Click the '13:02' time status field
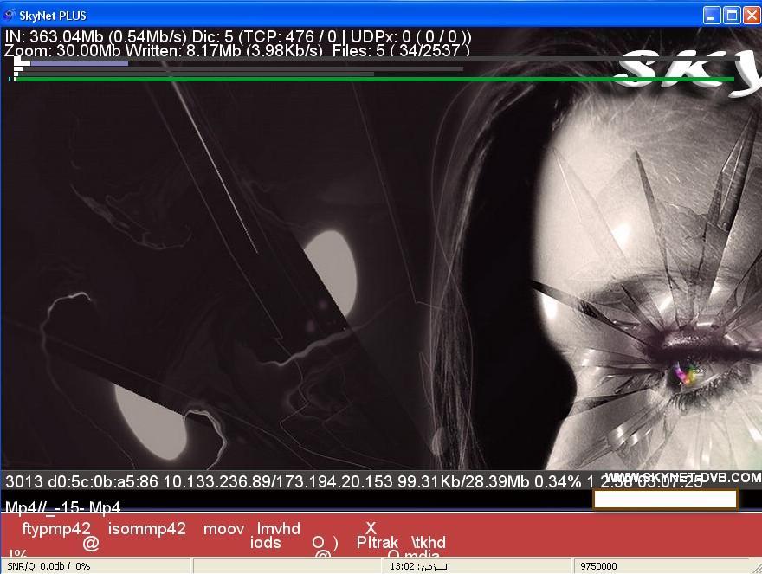Viewport: 762px width, 574px height. [477, 566]
